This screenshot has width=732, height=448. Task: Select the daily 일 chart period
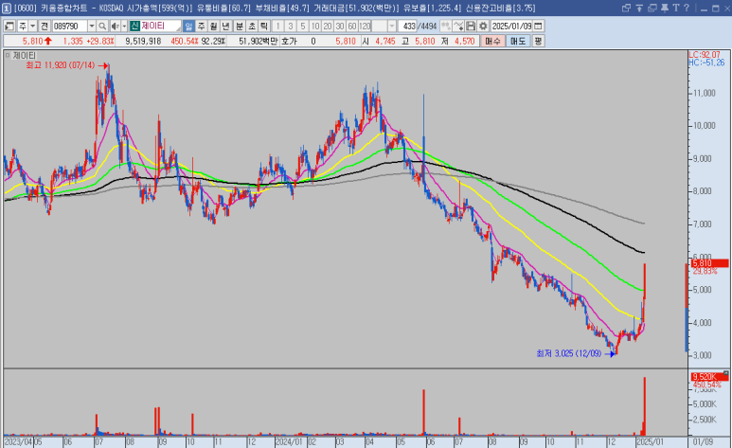(188, 27)
